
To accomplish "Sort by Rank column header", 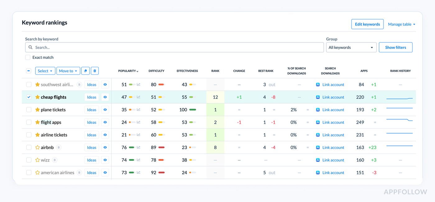I will point(215,71).
